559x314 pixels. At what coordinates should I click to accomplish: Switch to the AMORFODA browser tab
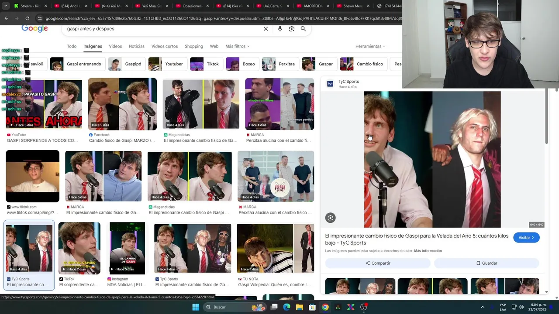312,6
